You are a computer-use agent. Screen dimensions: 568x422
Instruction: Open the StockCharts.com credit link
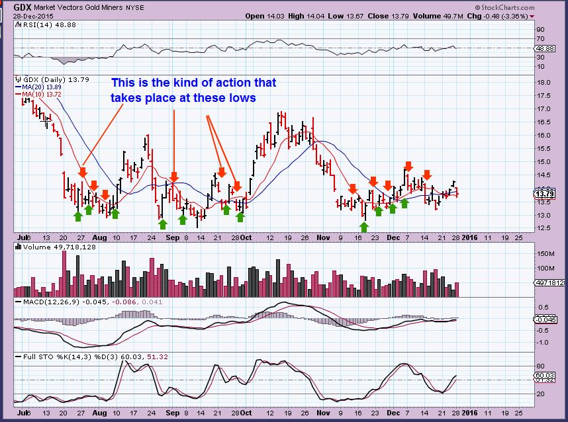(504, 7)
